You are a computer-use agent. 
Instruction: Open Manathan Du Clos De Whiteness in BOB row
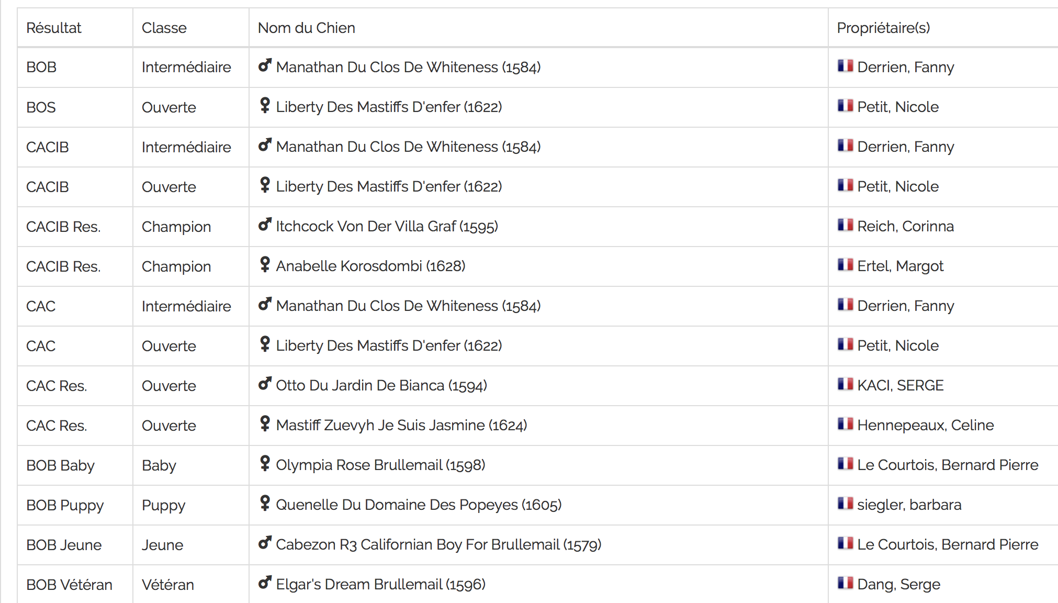(x=408, y=67)
